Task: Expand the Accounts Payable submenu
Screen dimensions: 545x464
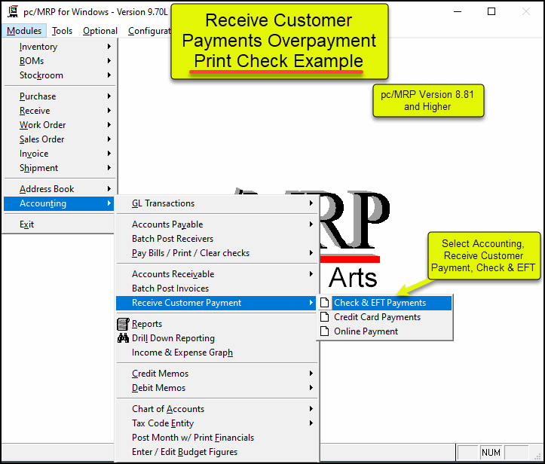Action: 167,224
